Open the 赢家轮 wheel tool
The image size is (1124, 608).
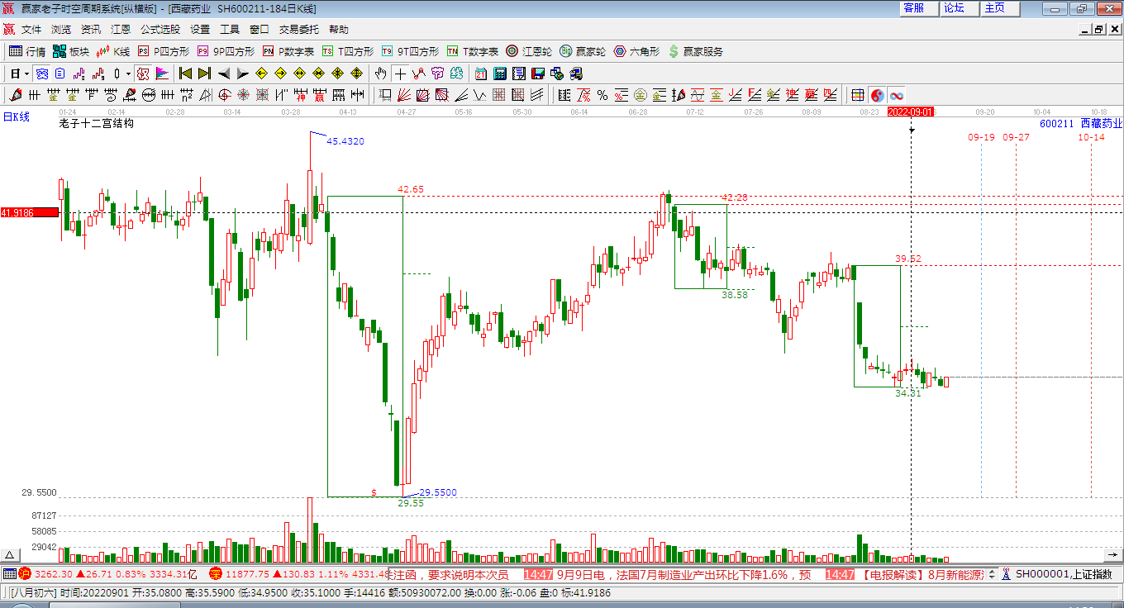point(582,51)
